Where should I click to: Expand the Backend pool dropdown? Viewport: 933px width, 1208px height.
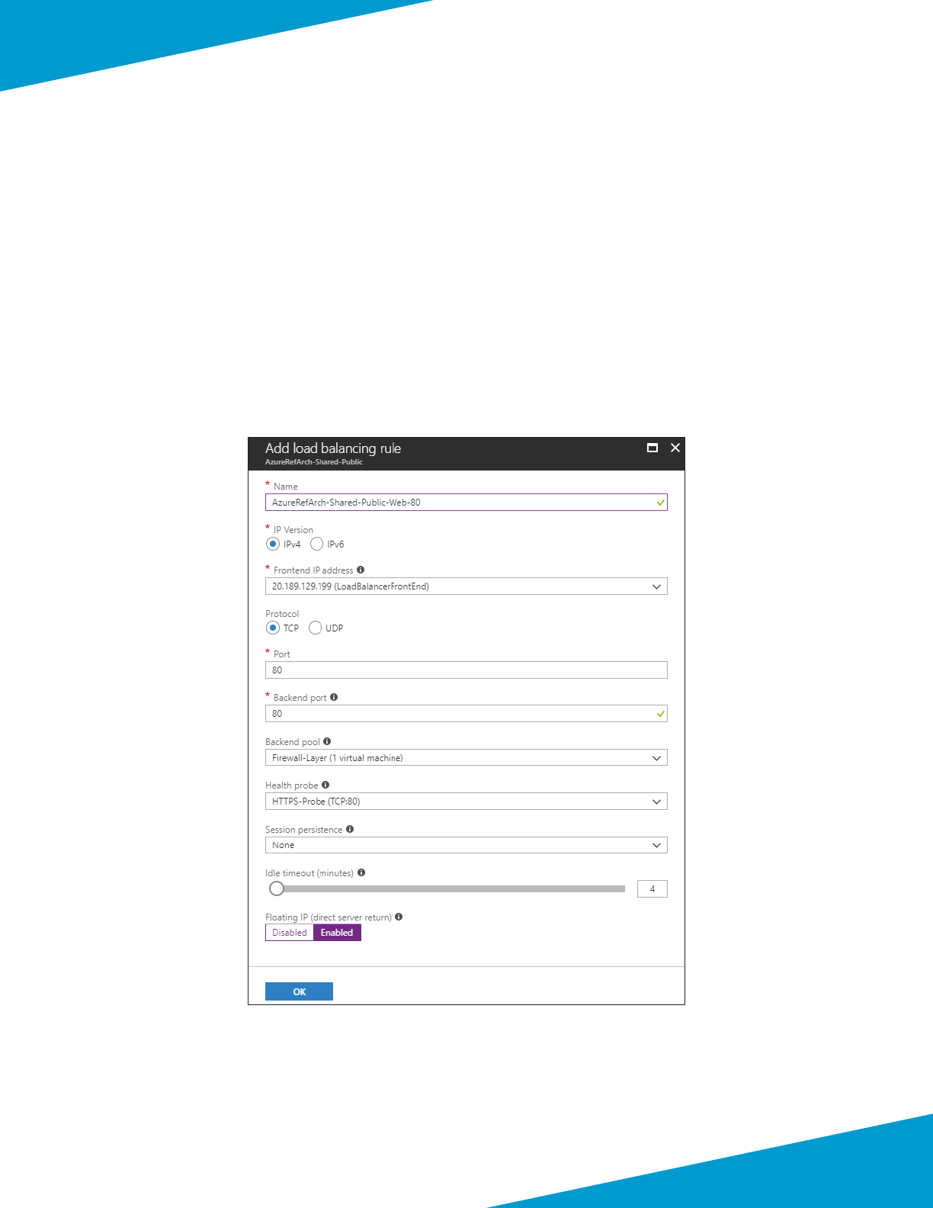(x=466, y=758)
